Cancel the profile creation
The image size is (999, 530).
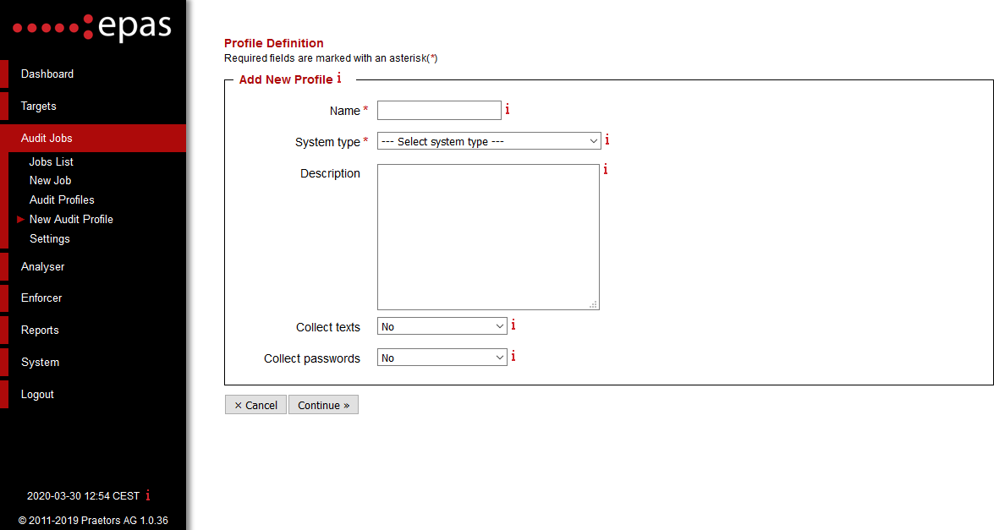pyautogui.click(x=255, y=404)
